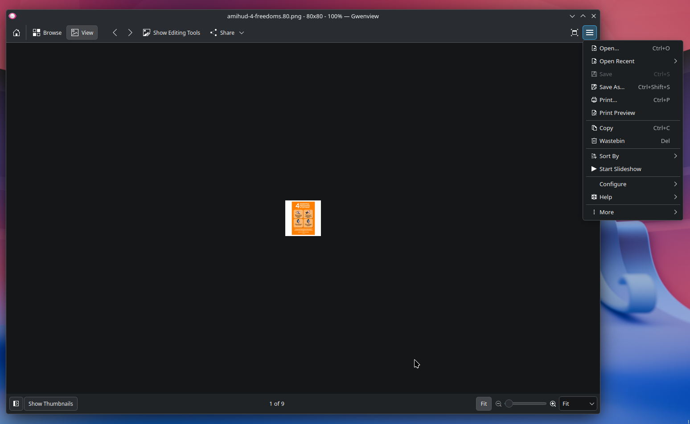The image size is (690, 424).
Task: Click the Copy pages icon
Action: pos(594,128)
